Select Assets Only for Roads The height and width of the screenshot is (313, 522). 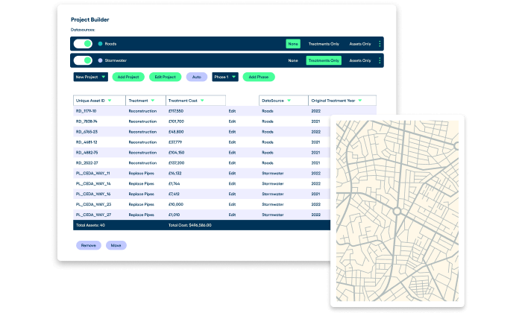(360, 44)
